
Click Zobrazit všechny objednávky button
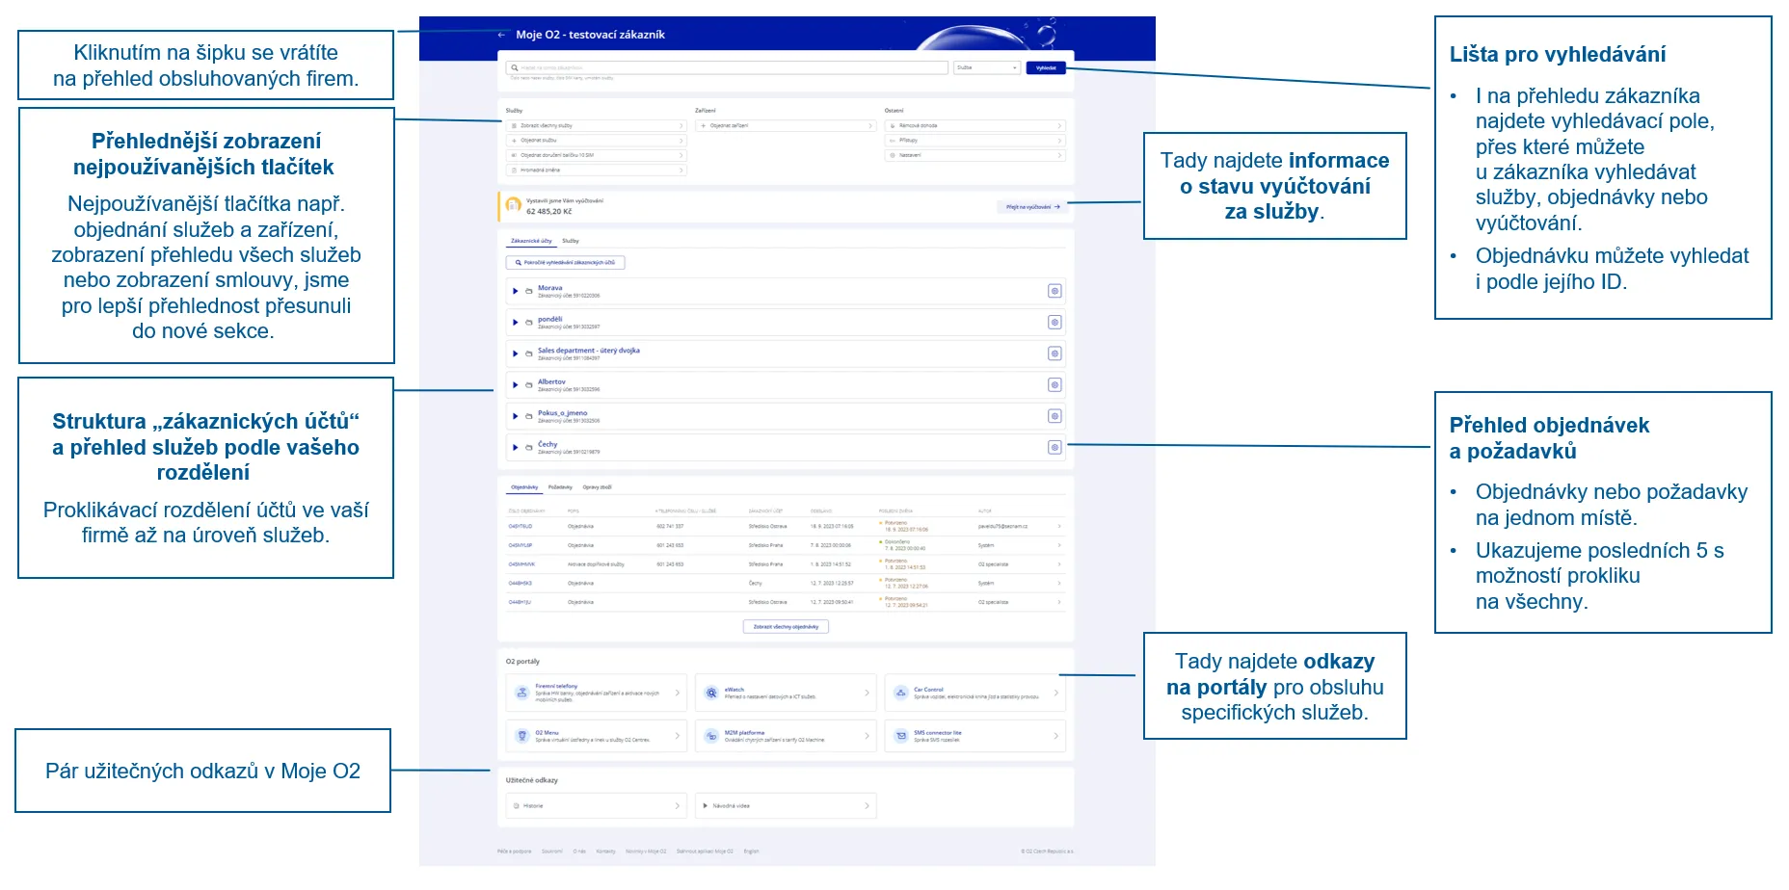pos(786,627)
